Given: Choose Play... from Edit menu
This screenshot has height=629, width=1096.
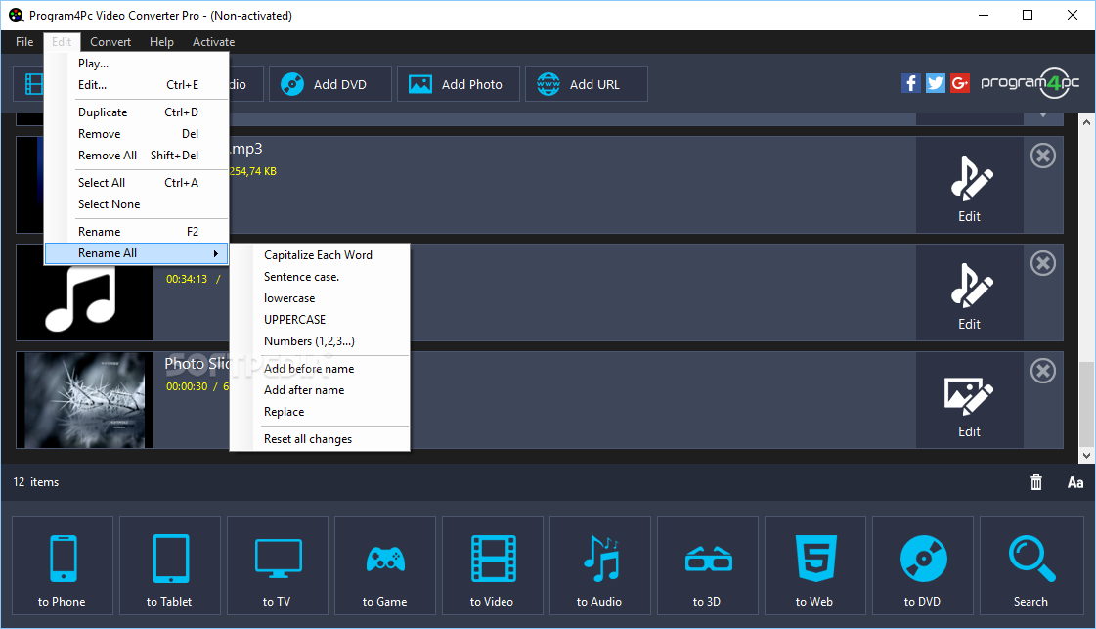Looking at the screenshot, I should pos(137,64).
